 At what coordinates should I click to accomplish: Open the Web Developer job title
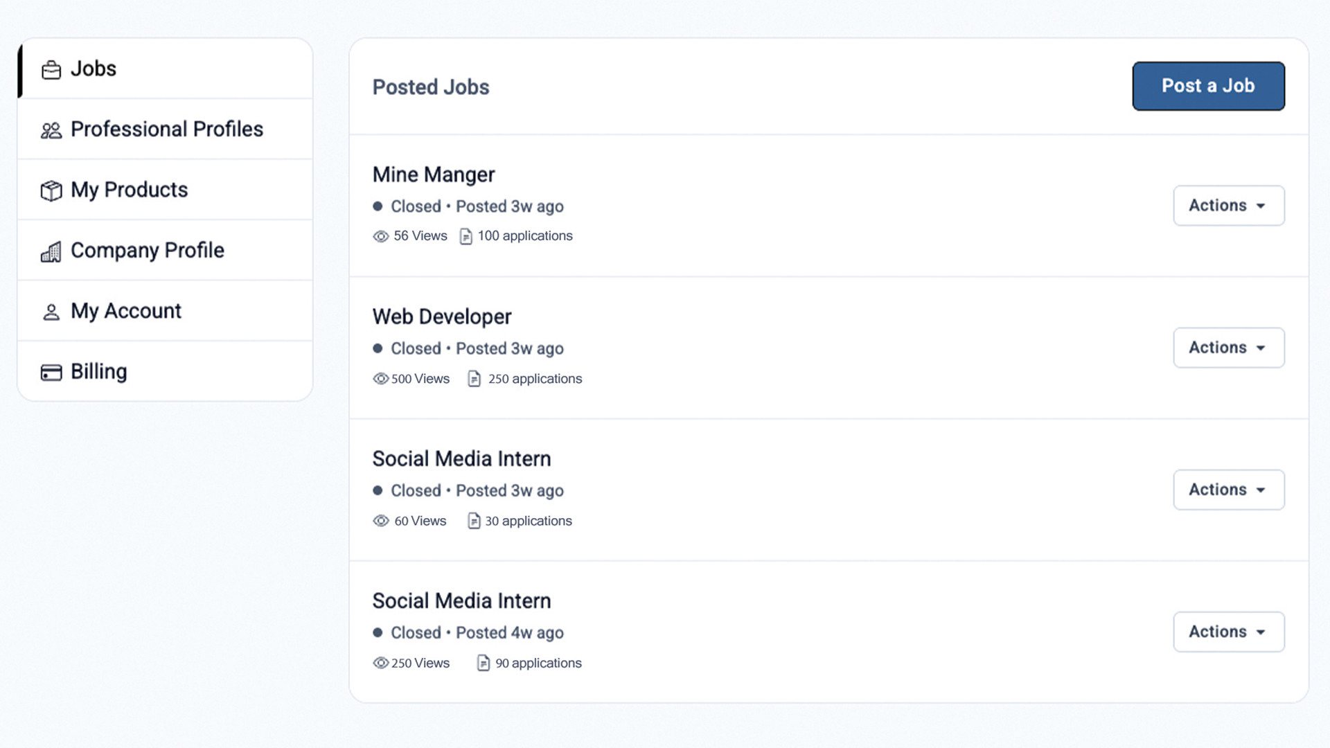[442, 317]
